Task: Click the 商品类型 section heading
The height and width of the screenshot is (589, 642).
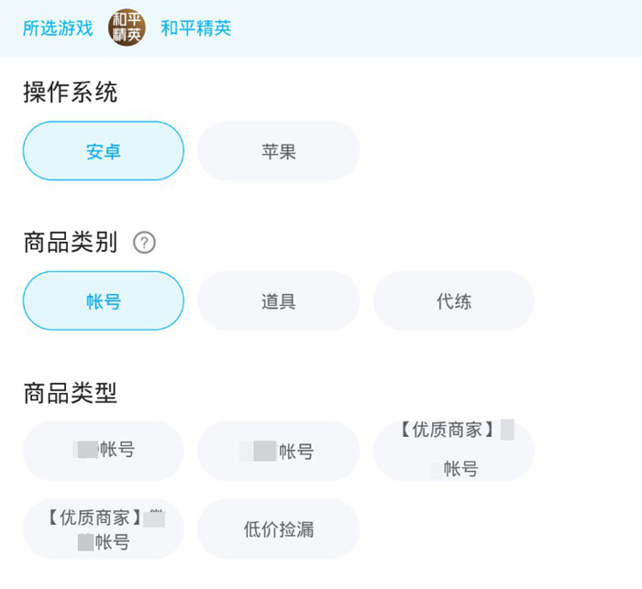Action: pos(71,393)
